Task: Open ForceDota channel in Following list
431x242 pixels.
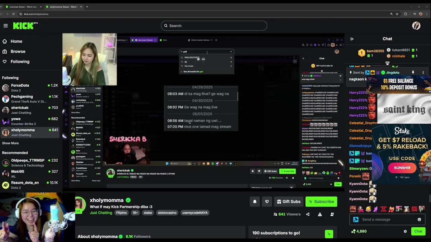Action: [30, 88]
